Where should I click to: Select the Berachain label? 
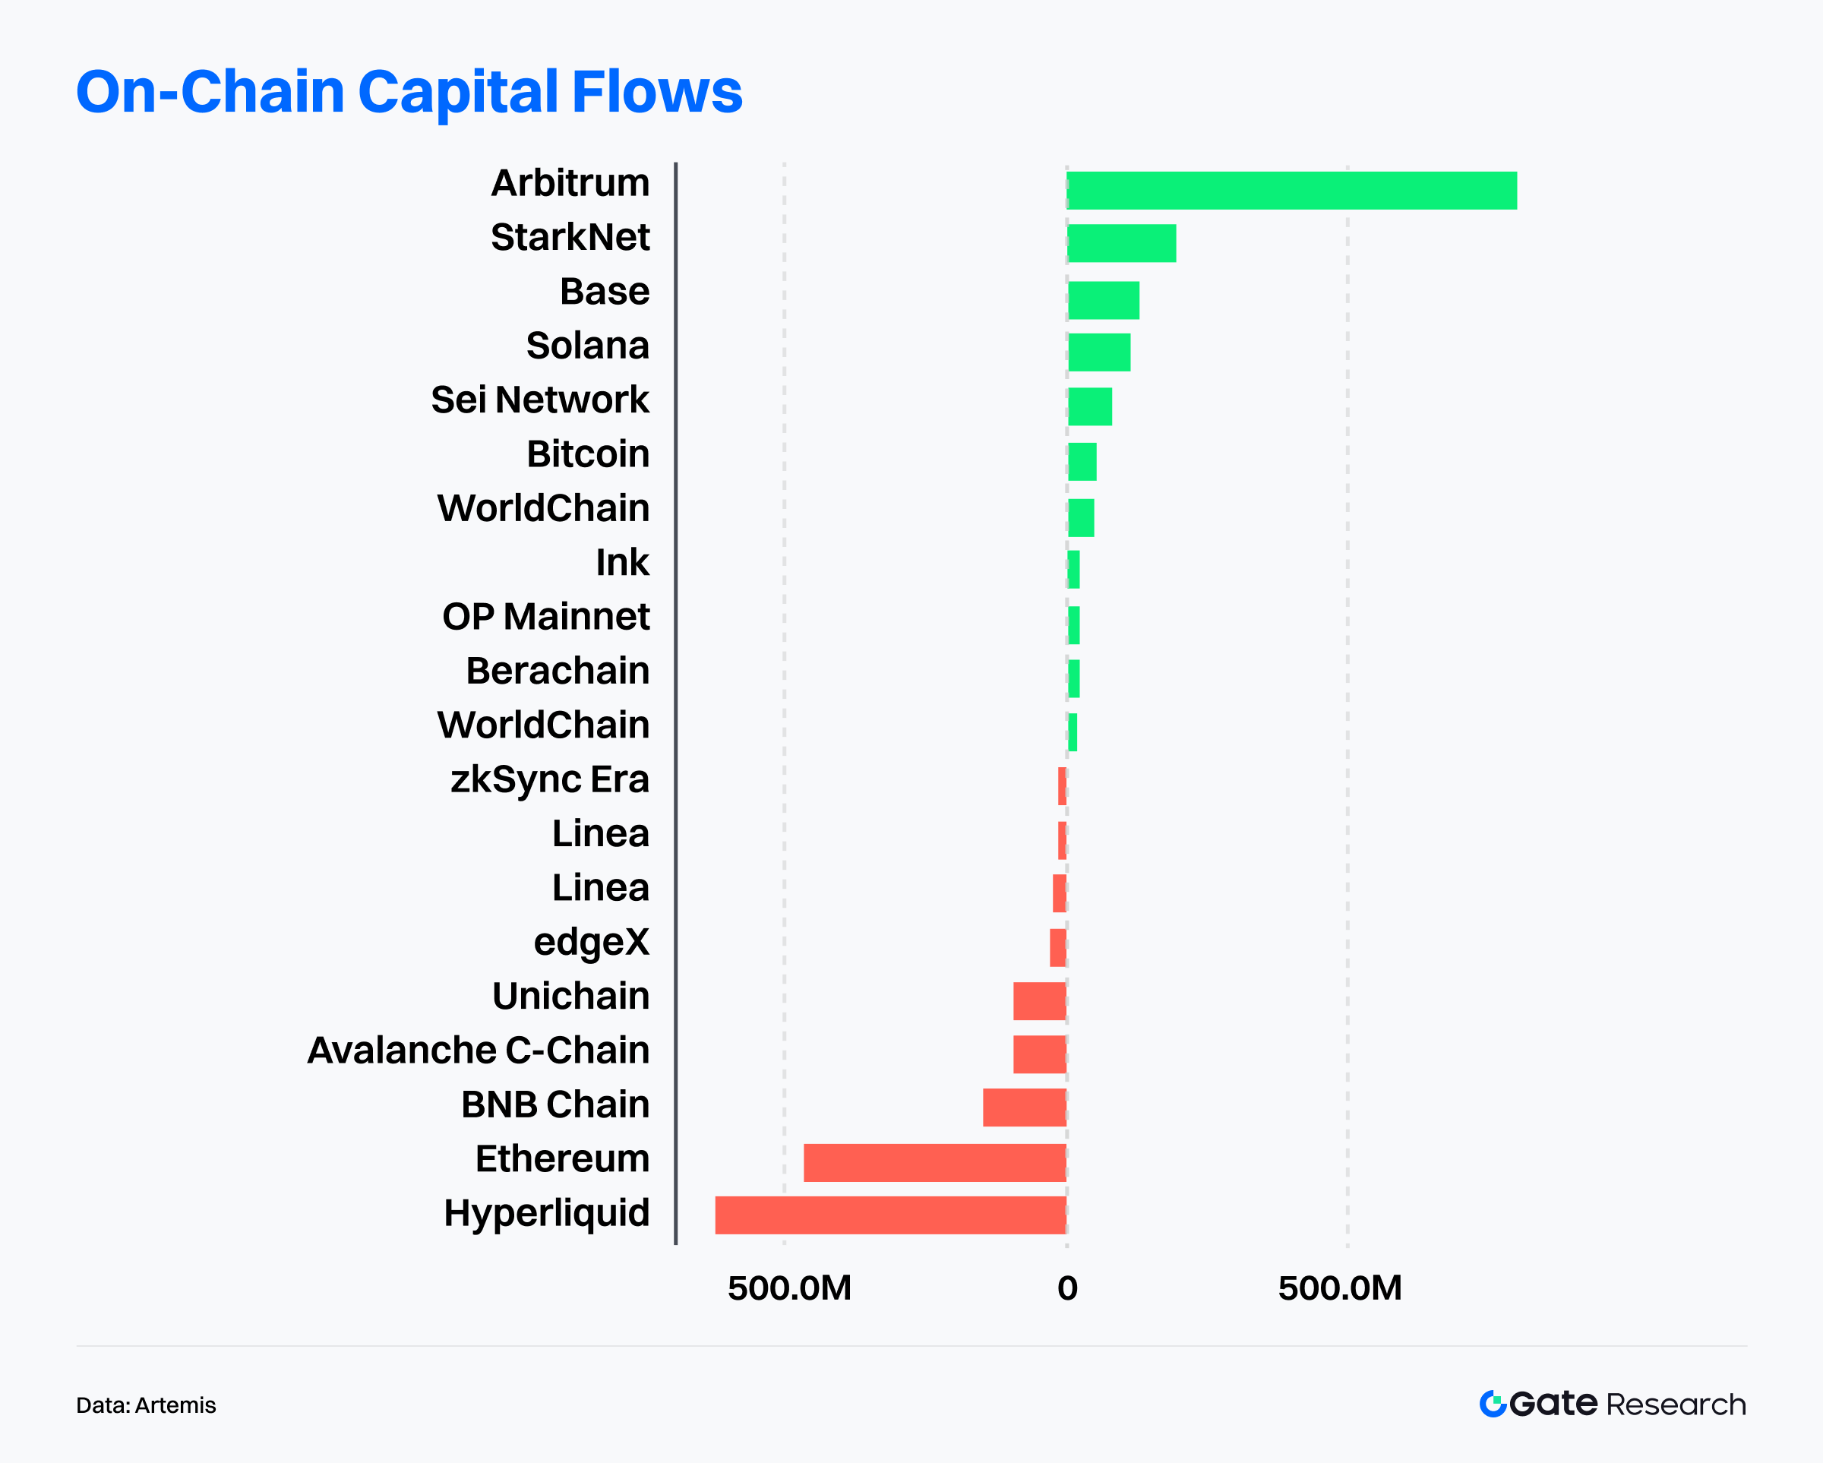(x=558, y=671)
